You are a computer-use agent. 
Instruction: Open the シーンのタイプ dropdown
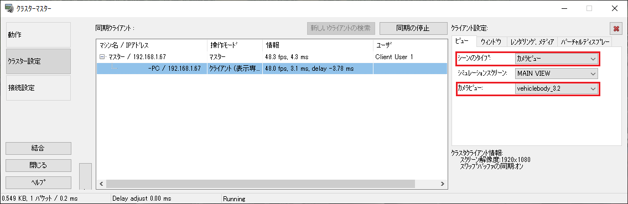point(556,59)
